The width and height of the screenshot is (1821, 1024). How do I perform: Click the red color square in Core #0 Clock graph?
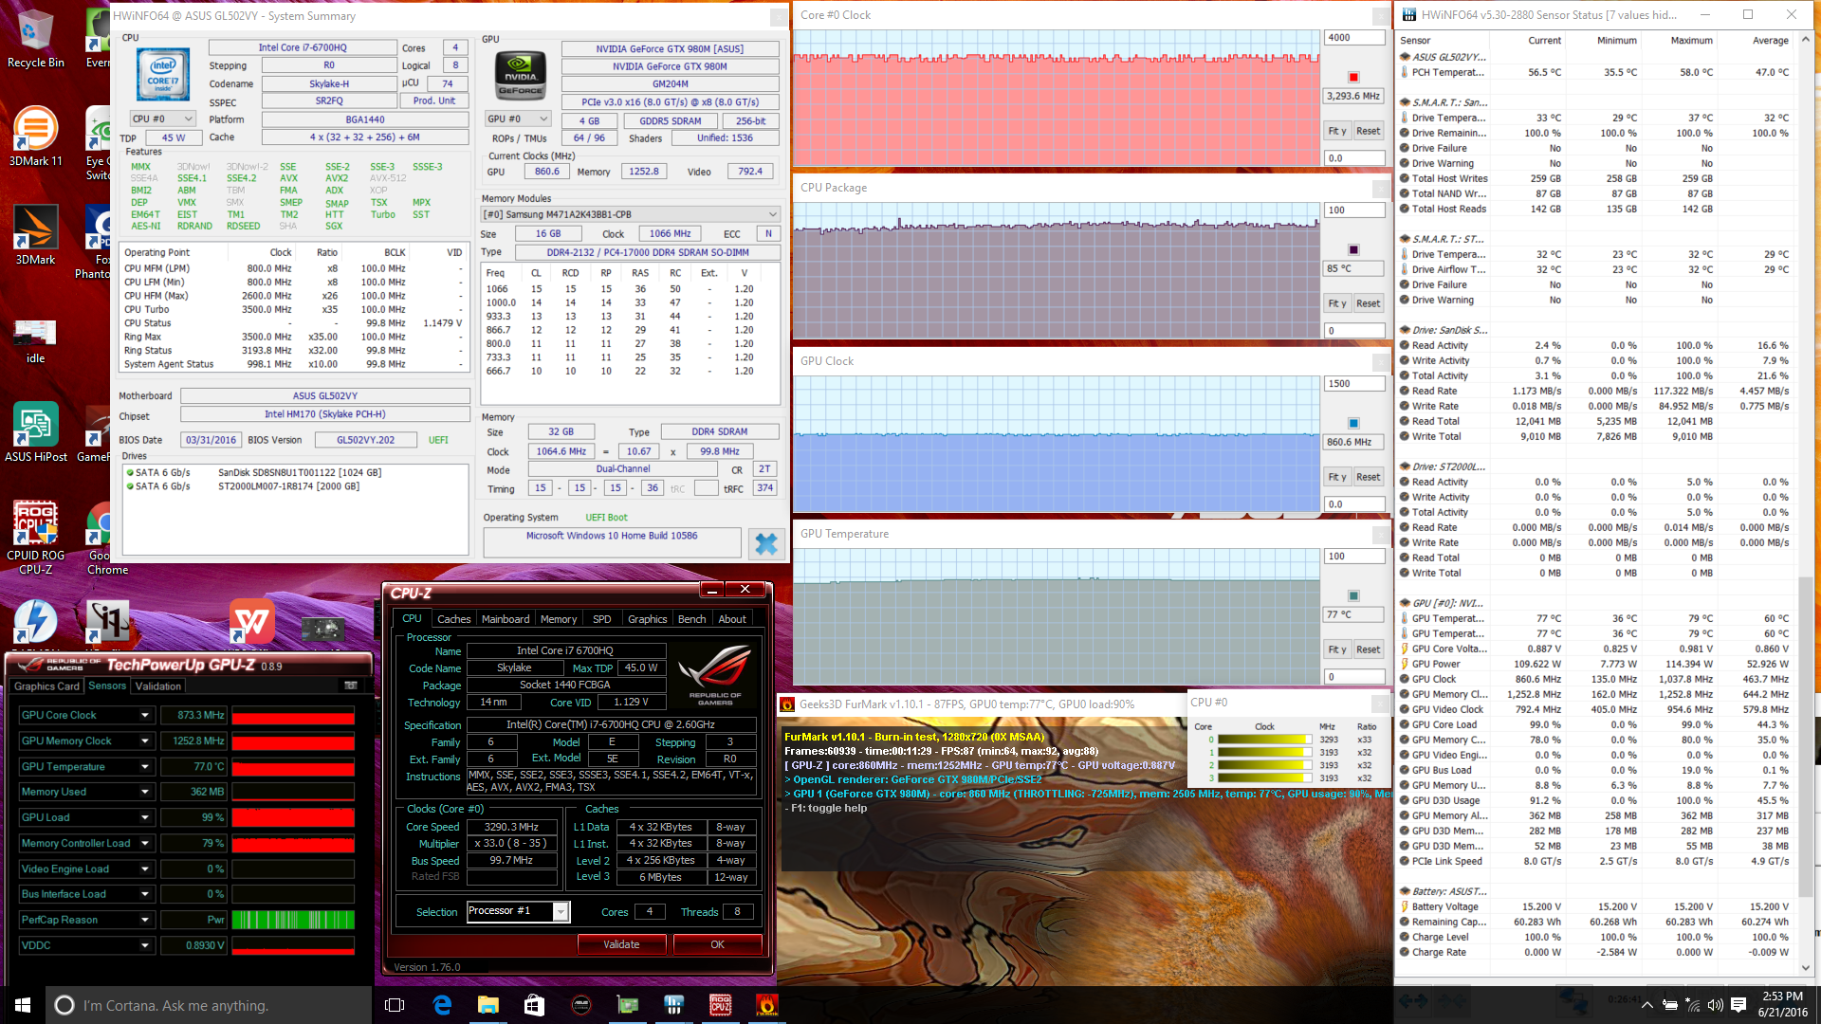pyautogui.click(x=1353, y=78)
